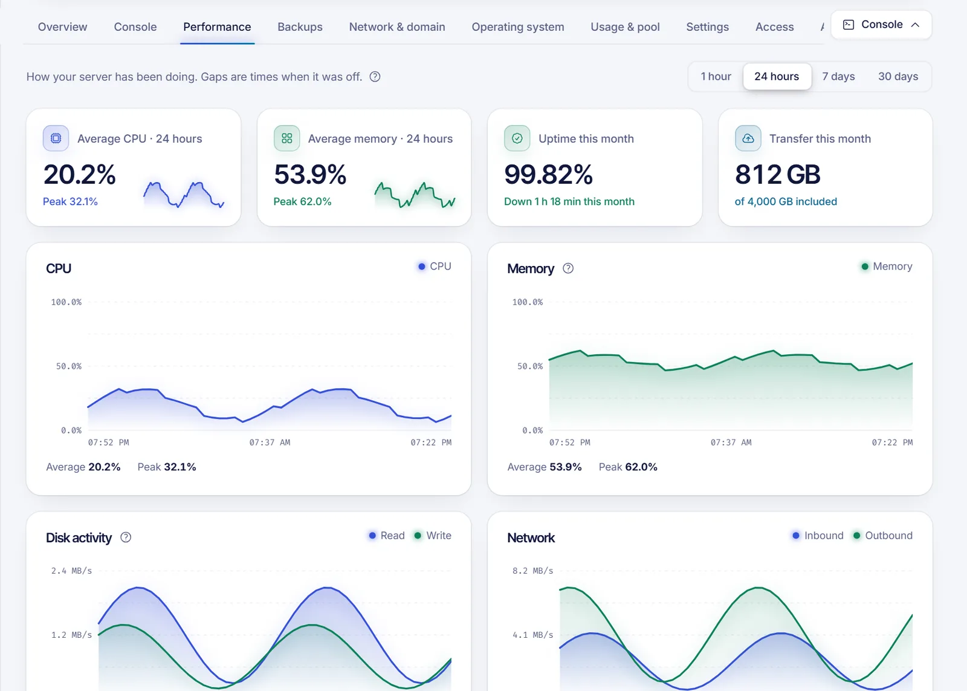Viewport: 967px width, 691px height.
Task: Click the Transfer cloud upload icon
Action: click(748, 138)
